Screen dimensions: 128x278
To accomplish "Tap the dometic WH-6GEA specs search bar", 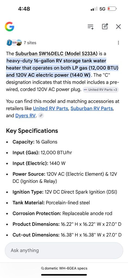I will (x=64, y=268).
